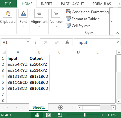Collapse the ribbon with the caret
Image resolution: width=121 pixels, height=118 pixels.
click(117, 33)
